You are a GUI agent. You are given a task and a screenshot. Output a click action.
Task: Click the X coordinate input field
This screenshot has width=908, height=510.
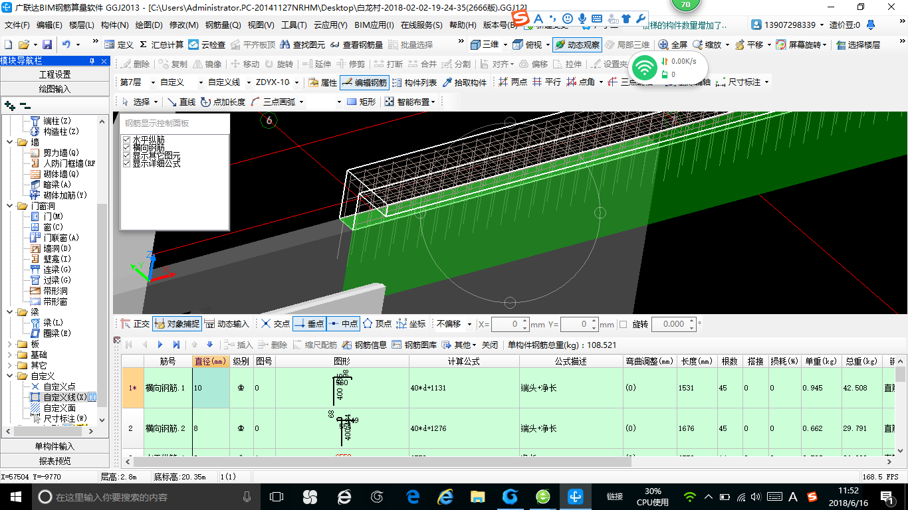510,324
